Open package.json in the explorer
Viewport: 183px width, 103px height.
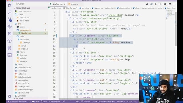[x=23, y=86]
